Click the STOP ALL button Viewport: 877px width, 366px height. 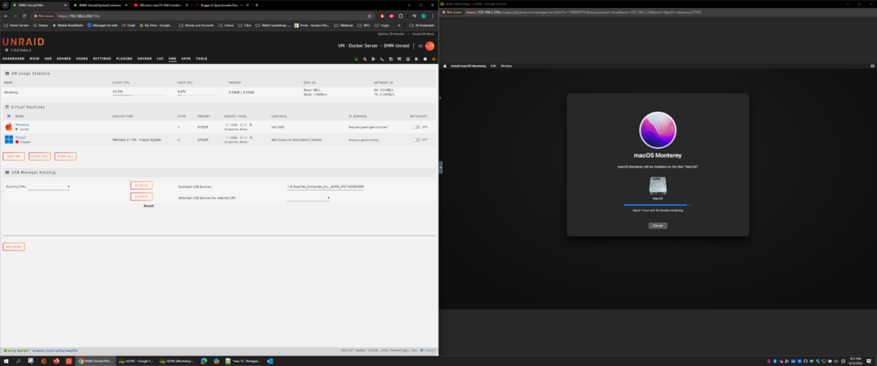click(x=65, y=157)
